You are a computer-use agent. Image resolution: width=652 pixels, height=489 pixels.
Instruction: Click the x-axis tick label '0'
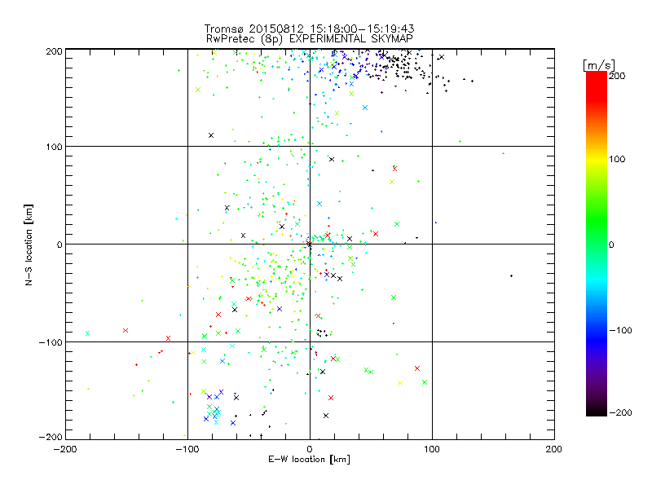point(310,450)
